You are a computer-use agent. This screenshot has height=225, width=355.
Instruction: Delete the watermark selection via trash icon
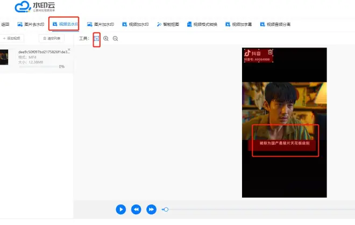(271, 52)
